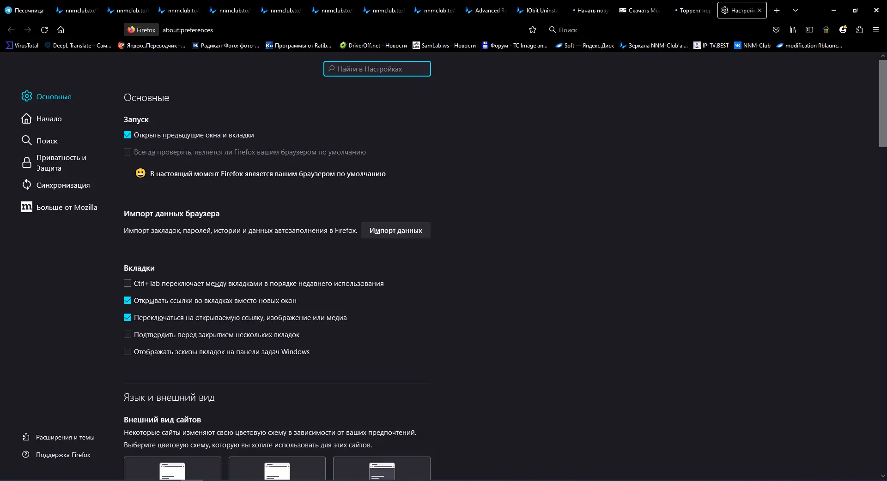Reload the page with the toolbar refresh icon
Image resolution: width=887 pixels, height=481 pixels.
(x=44, y=30)
